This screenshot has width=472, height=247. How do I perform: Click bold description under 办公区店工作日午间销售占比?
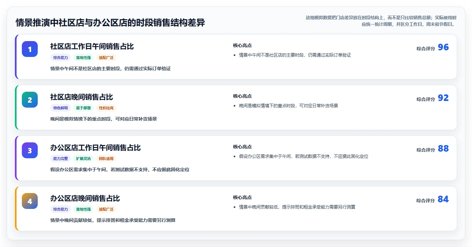(x=120, y=170)
